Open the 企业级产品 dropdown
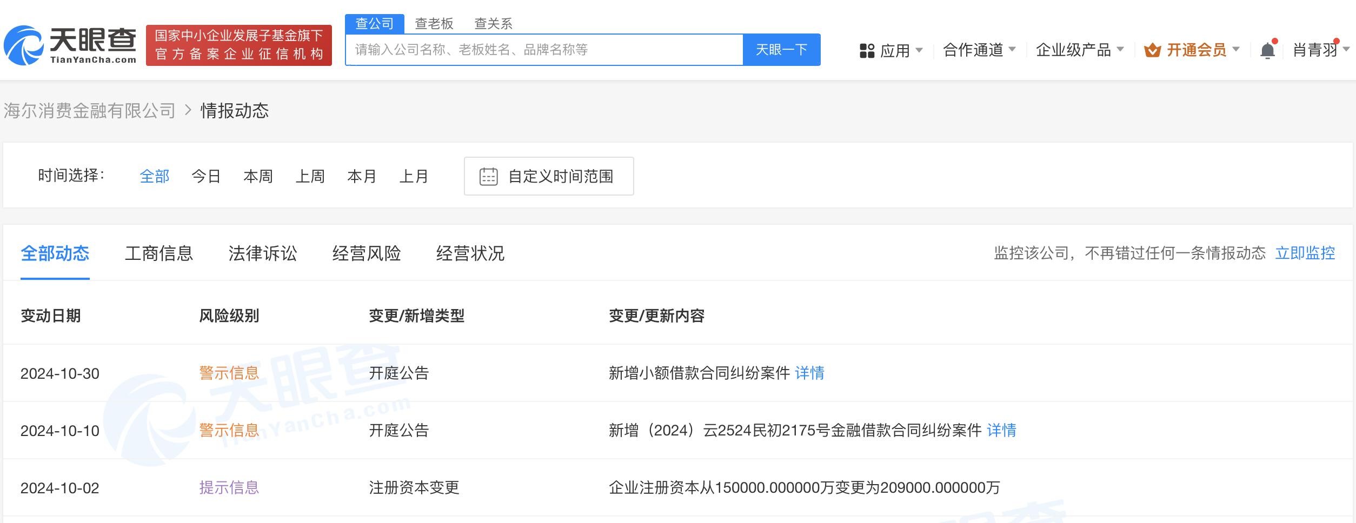The height and width of the screenshot is (523, 1356). click(1079, 50)
